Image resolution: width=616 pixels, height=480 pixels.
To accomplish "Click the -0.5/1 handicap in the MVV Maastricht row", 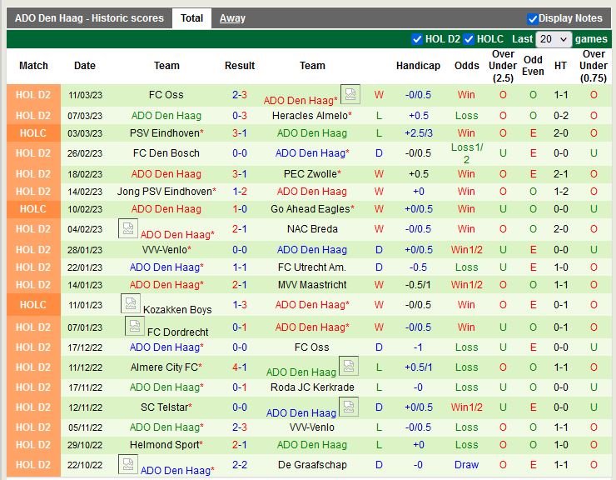I will [x=418, y=285].
